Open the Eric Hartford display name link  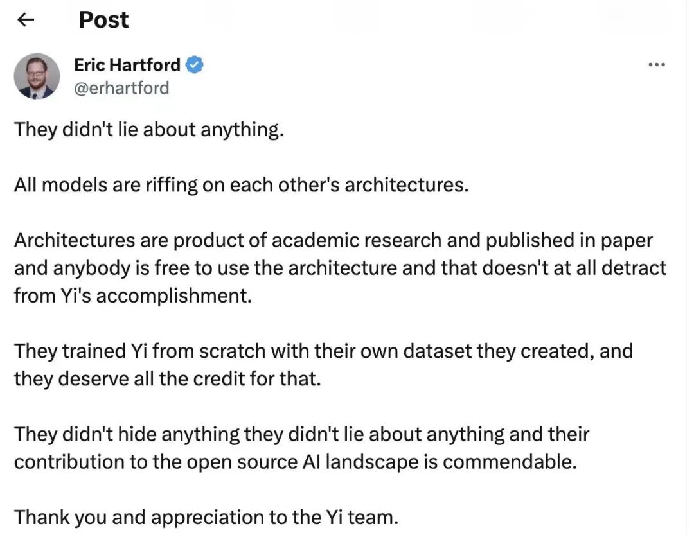point(127,65)
